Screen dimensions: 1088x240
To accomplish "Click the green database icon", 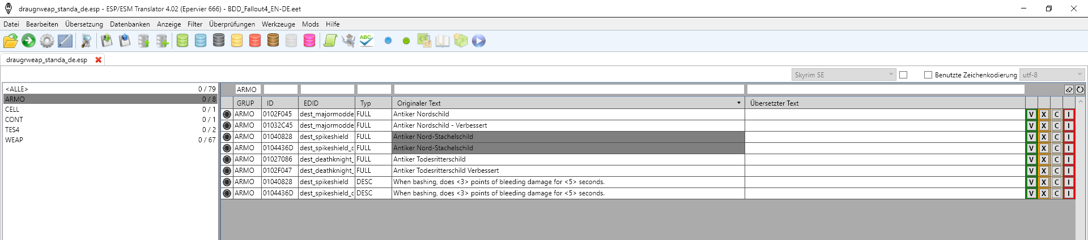I will coord(182,41).
